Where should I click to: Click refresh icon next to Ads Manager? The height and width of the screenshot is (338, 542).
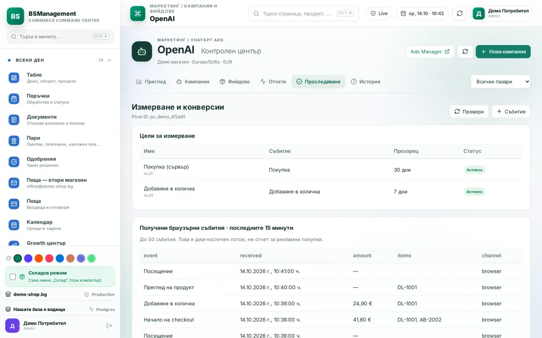pos(465,52)
